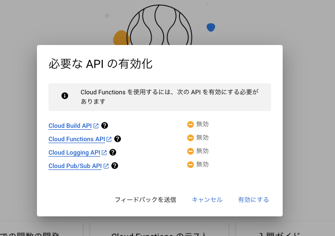Open the Cloud Build API link

70,126
